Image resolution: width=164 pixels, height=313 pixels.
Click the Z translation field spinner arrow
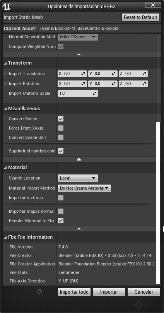144,74
